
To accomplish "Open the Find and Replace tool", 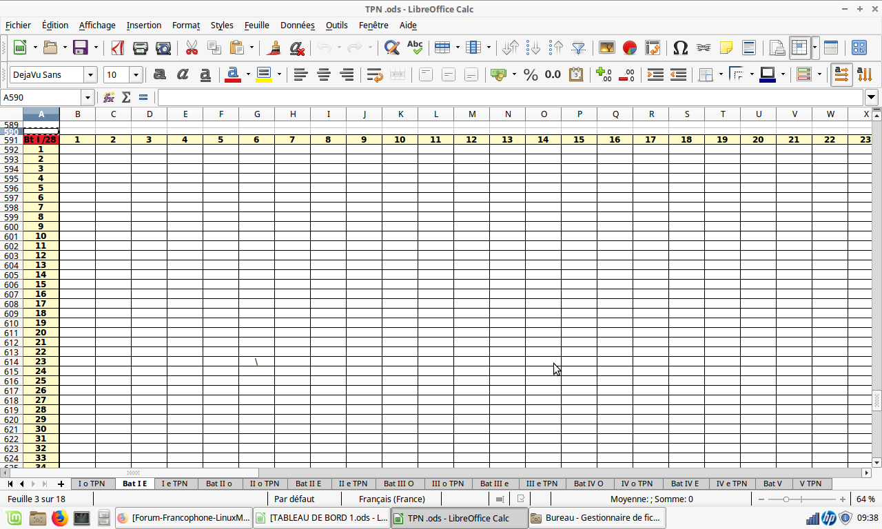I will click(392, 48).
